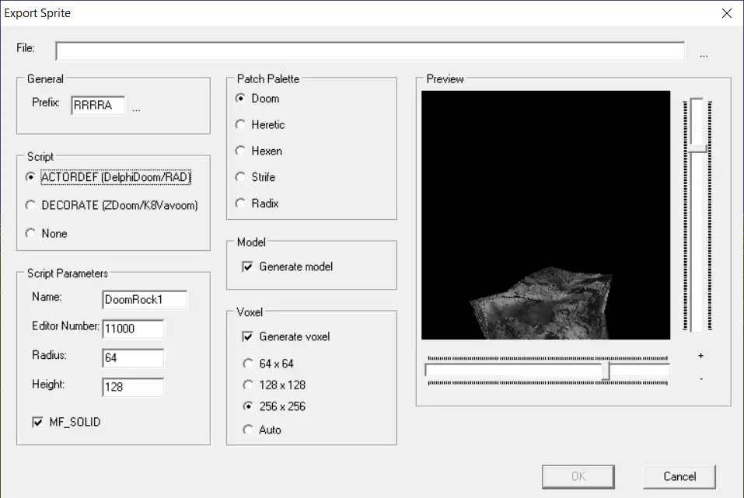Viewport: 744px width, 498px height.
Task: Click the File path input field
Action: [x=369, y=50]
